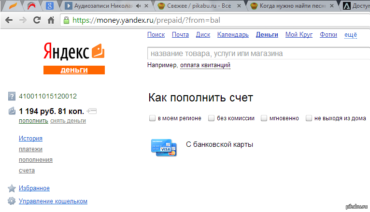Check the 'в моем регионе' checkbox
This screenshot has height=212, width=370.
point(153,118)
